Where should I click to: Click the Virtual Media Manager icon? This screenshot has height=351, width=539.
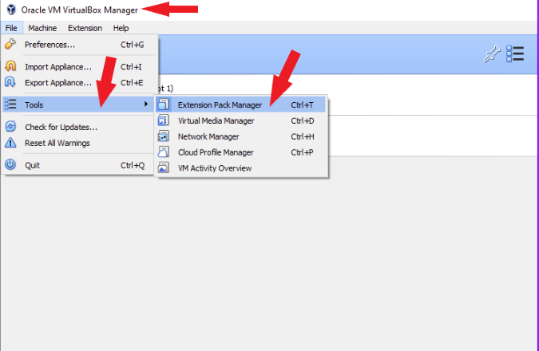click(x=163, y=120)
